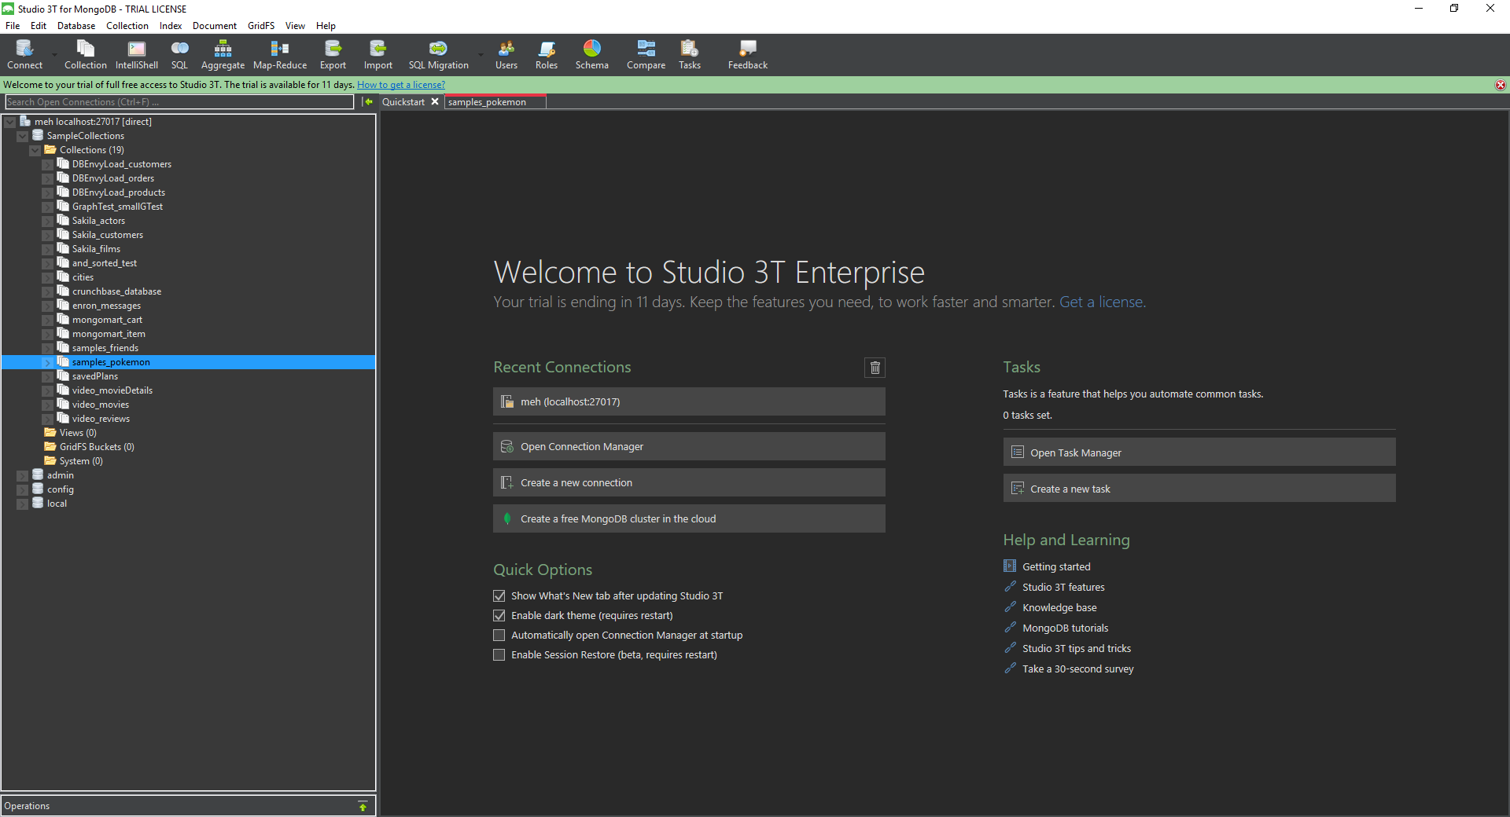Open the IntelliShell tool

click(136, 54)
